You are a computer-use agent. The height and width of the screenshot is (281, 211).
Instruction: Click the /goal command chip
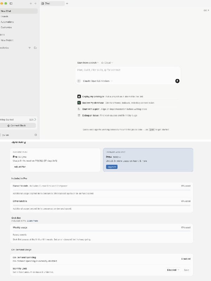pyautogui.click(x=152, y=130)
